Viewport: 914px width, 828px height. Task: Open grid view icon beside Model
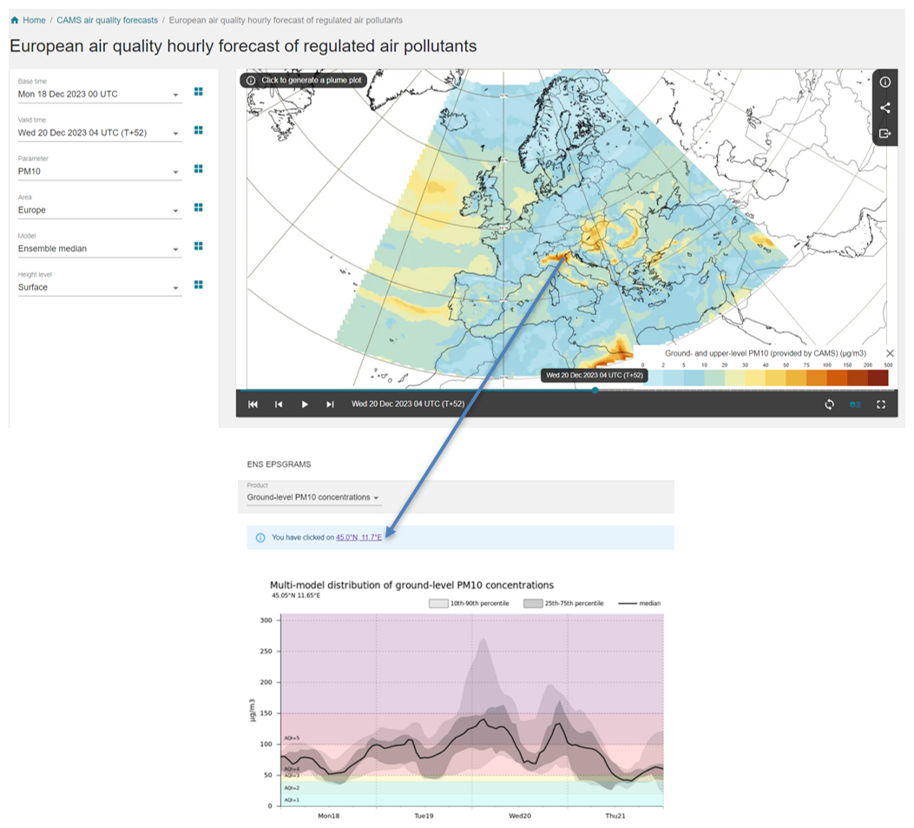(199, 246)
